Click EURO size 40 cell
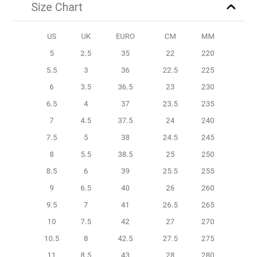This screenshot has width=257, height=257. click(125, 188)
